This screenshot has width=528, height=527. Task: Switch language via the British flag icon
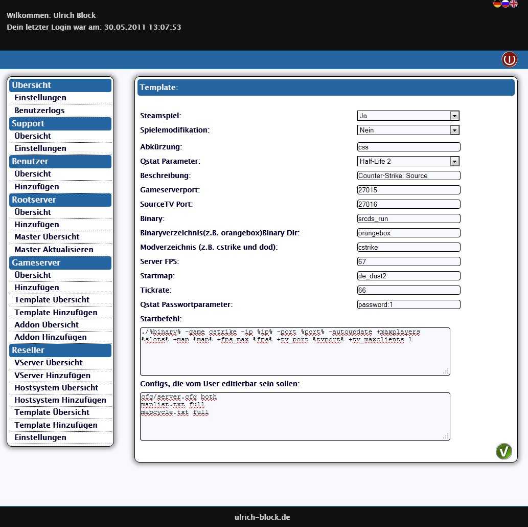point(514,4)
